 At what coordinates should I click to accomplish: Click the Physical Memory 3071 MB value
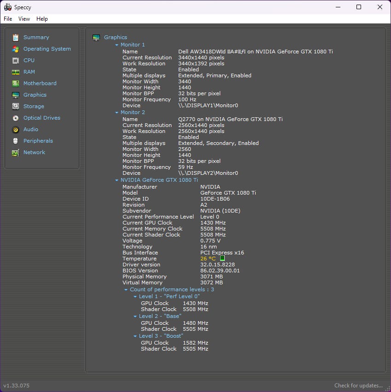click(x=211, y=277)
